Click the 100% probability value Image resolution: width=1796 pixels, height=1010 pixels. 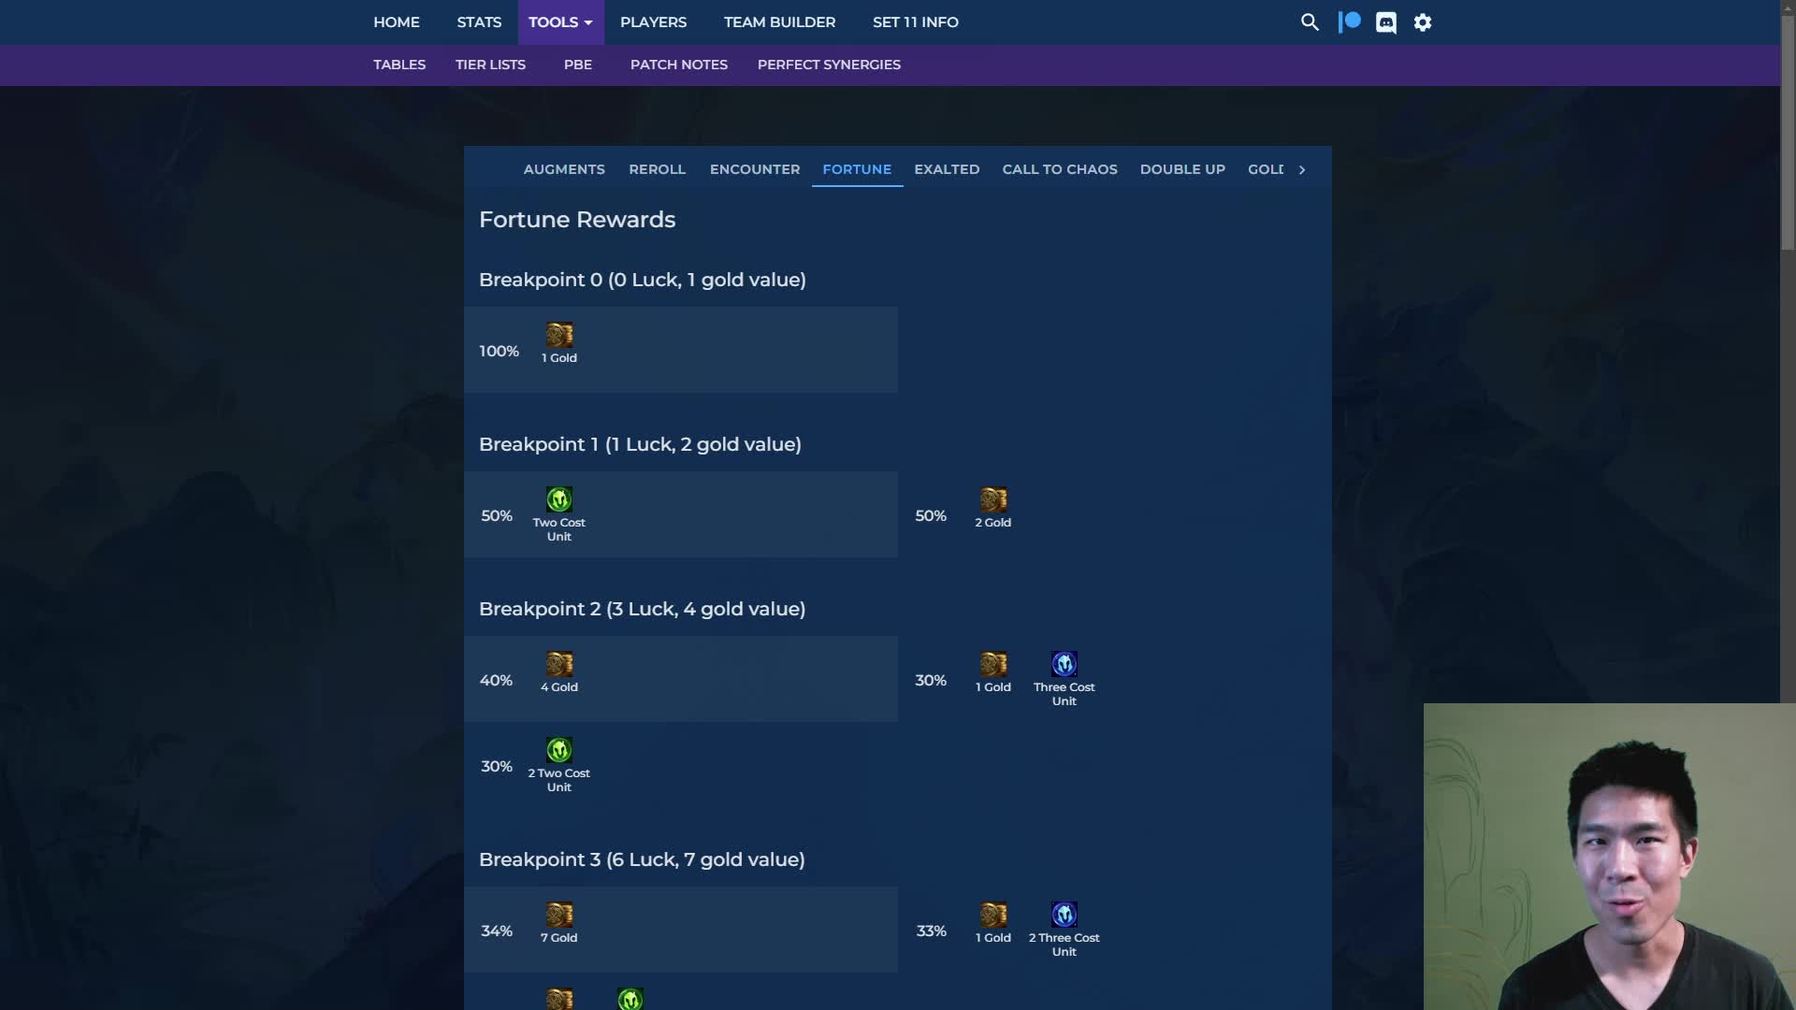click(x=499, y=352)
